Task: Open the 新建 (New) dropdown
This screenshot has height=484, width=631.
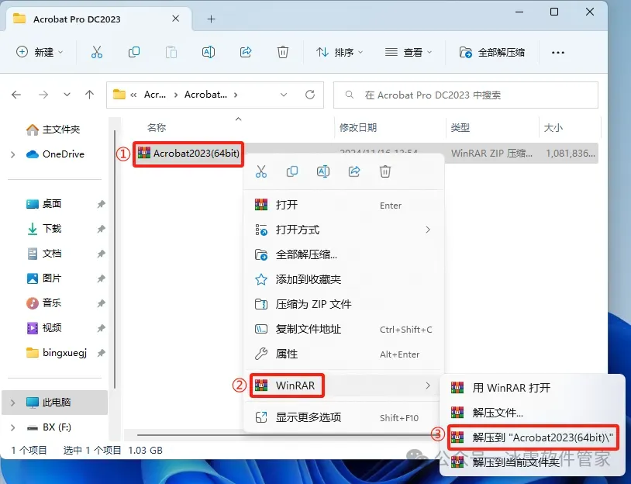Action: 40,52
